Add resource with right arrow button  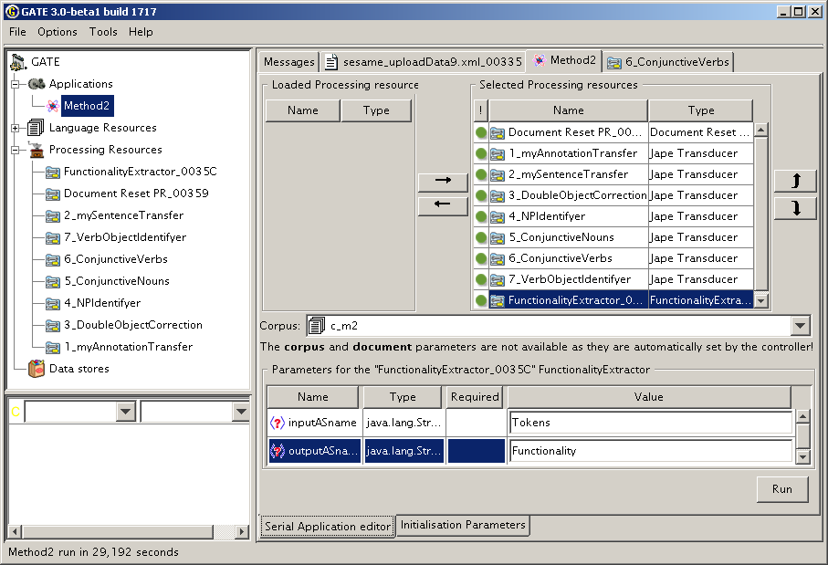coord(443,182)
